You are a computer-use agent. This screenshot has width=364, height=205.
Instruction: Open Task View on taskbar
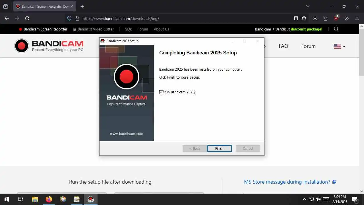point(20,199)
